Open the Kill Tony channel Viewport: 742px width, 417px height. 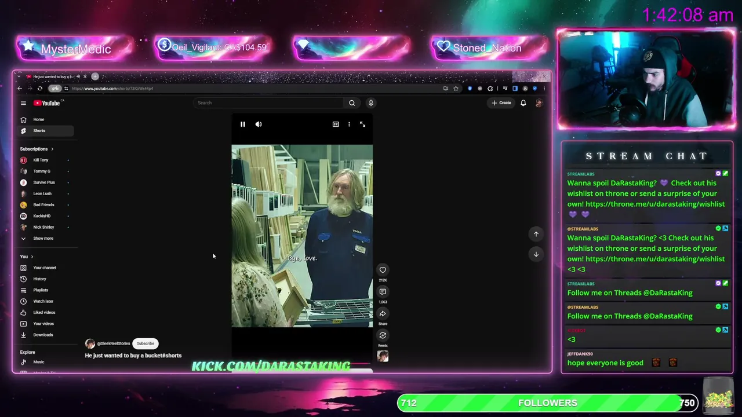(x=45, y=160)
